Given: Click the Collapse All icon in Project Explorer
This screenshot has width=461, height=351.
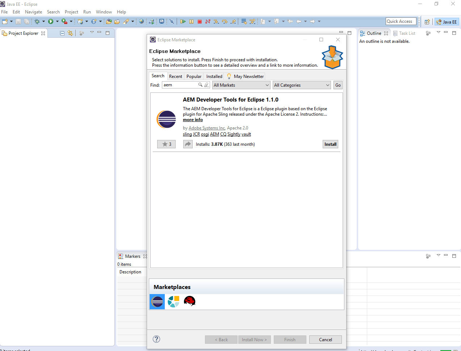Looking at the screenshot, I should point(62,33).
